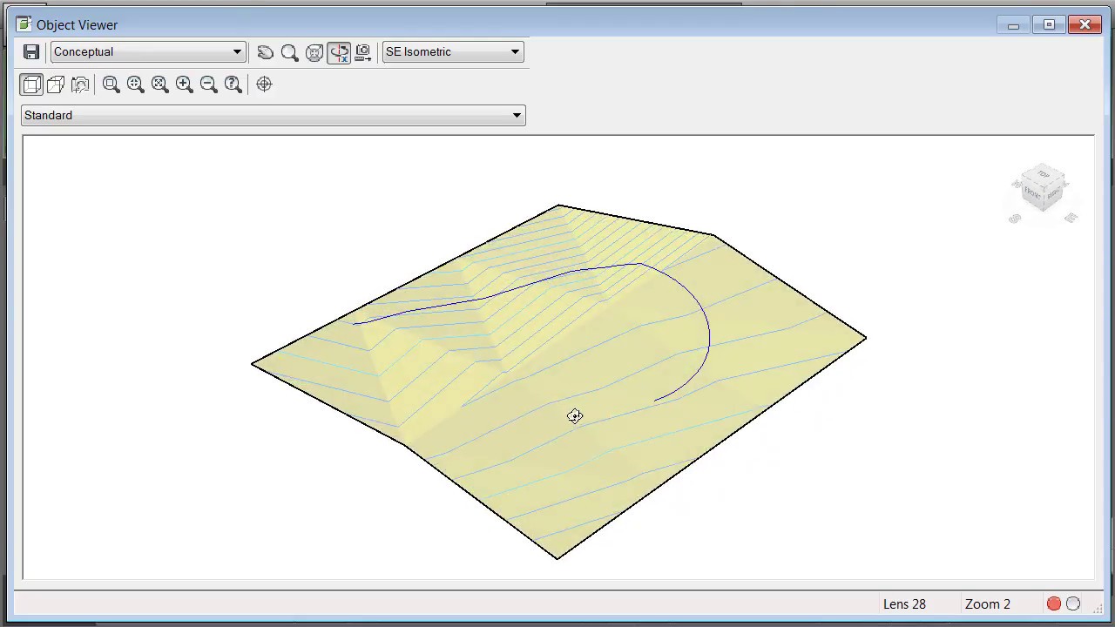Click the Zoom Out minus magnifier
Viewport: 1115px width, 627px height.
coord(208,84)
